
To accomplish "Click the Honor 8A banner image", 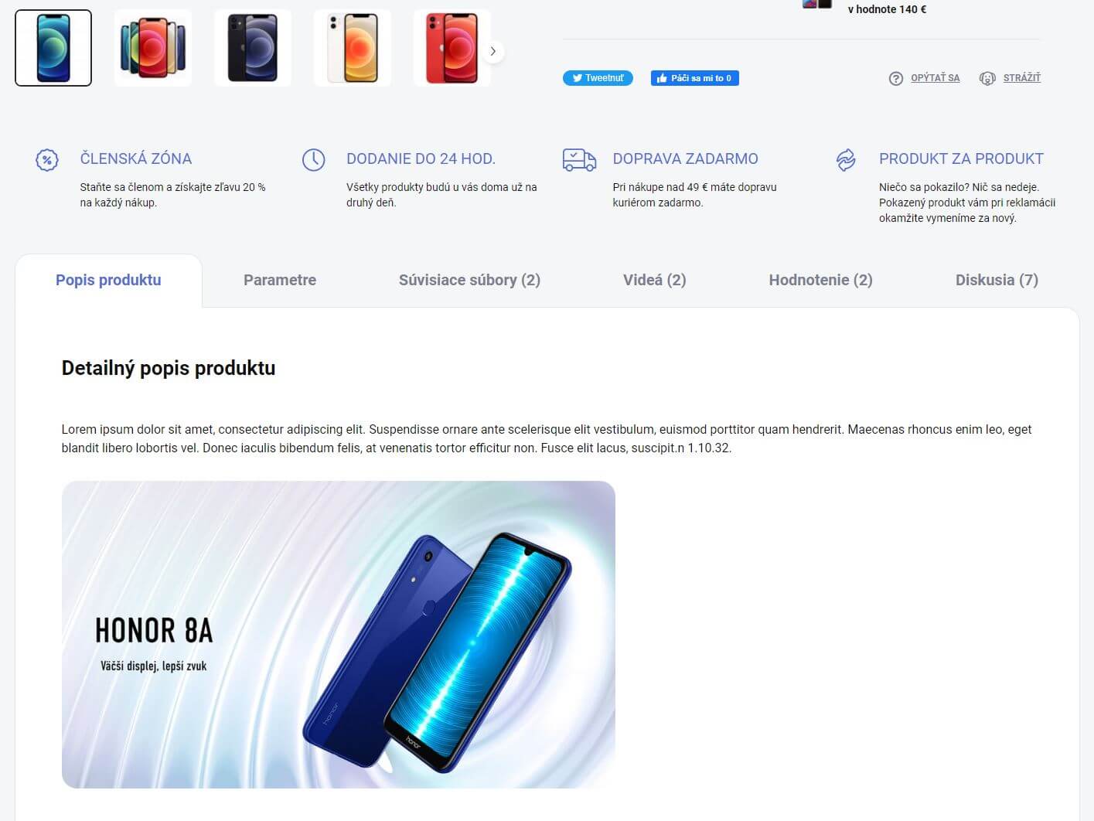I will point(339,635).
